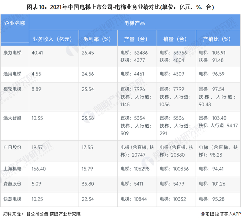The height and width of the screenshot is (221, 241).
Task: Select revenue value 166.40
Action: [x=39, y=169]
